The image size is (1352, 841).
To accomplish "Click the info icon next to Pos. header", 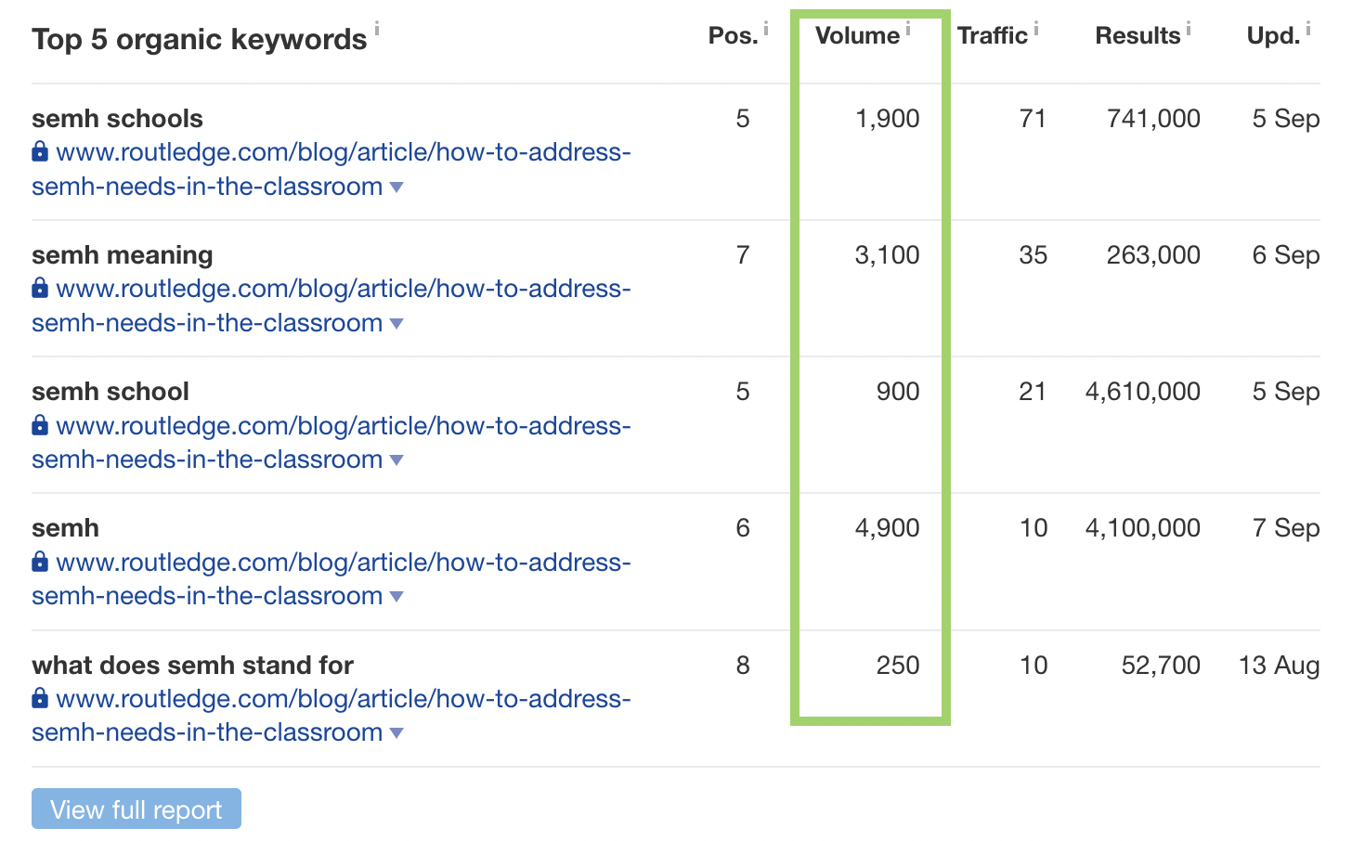I will [766, 29].
